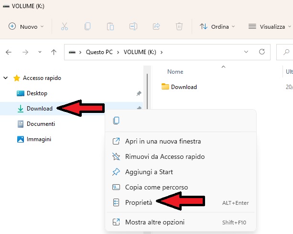Select Documenti in navigation pane

click(41, 124)
